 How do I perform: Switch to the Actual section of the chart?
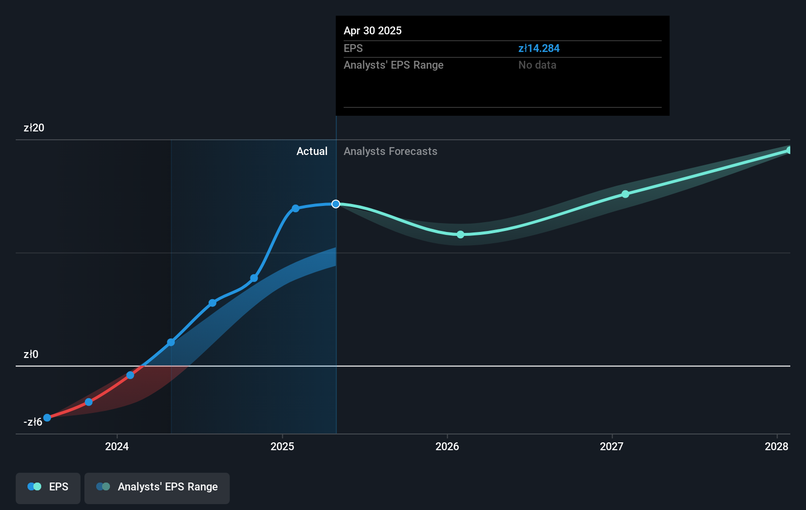point(312,152)
